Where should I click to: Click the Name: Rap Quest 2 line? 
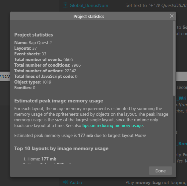point(33,42)
